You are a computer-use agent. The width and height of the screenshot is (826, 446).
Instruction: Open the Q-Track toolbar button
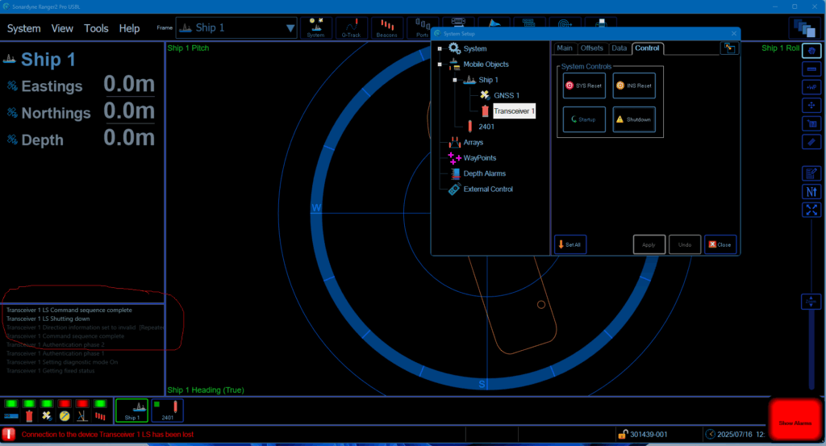[x=351, y=28]
